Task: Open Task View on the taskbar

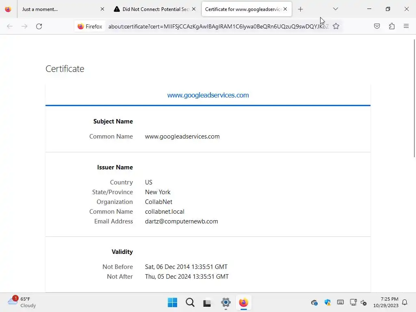Action: pyautogui.click(x=207, y=302)
